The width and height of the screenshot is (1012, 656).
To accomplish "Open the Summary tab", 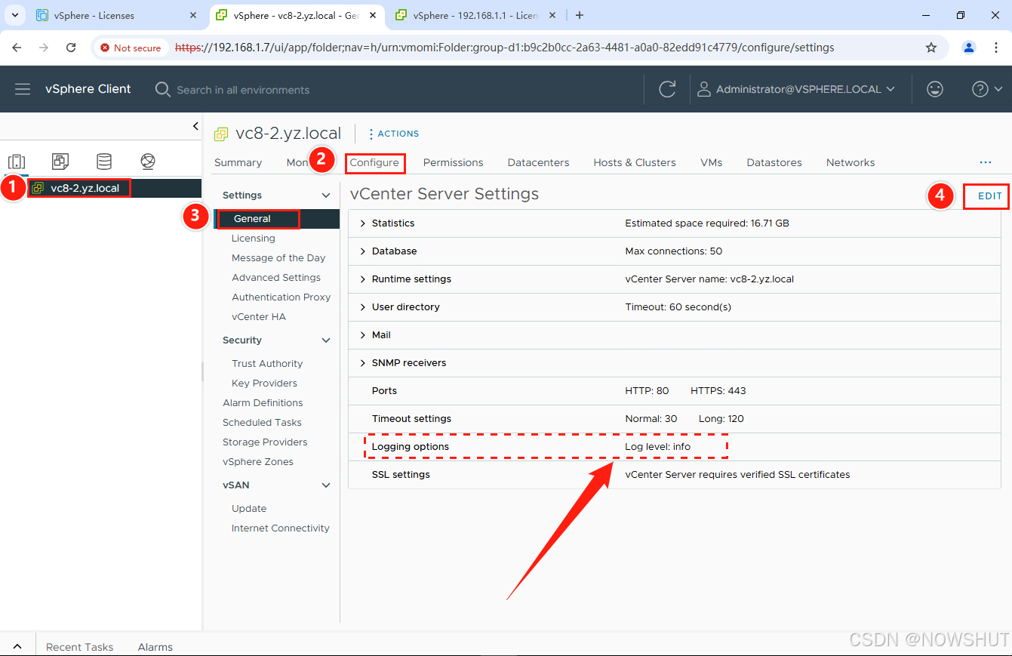I will (x=238, y=162).
